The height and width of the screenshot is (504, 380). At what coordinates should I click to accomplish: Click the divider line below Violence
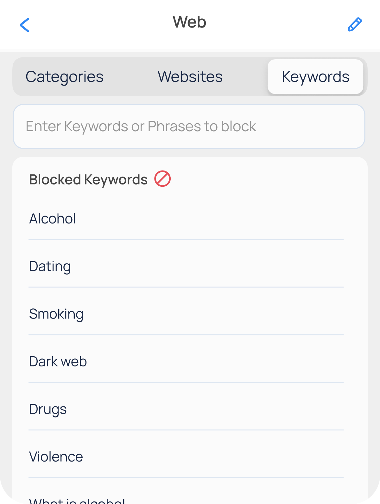[x=186, y=477]
